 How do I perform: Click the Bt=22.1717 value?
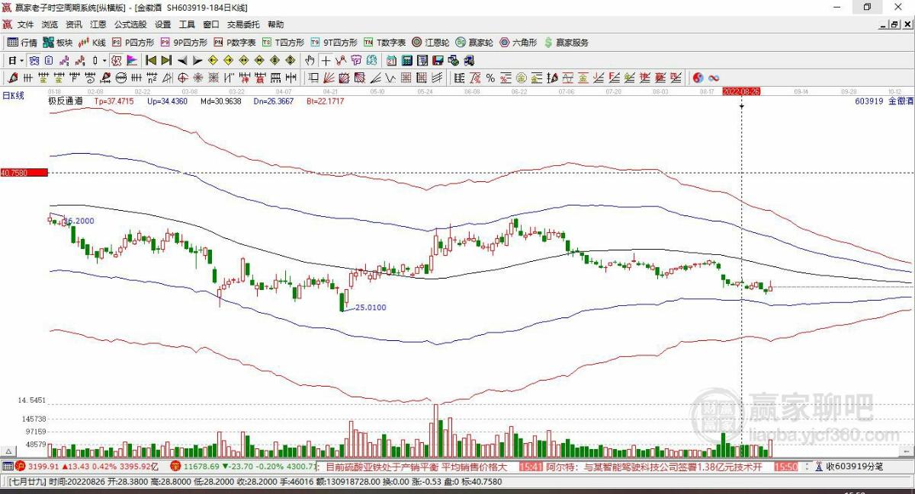click(x=326, y=100)
